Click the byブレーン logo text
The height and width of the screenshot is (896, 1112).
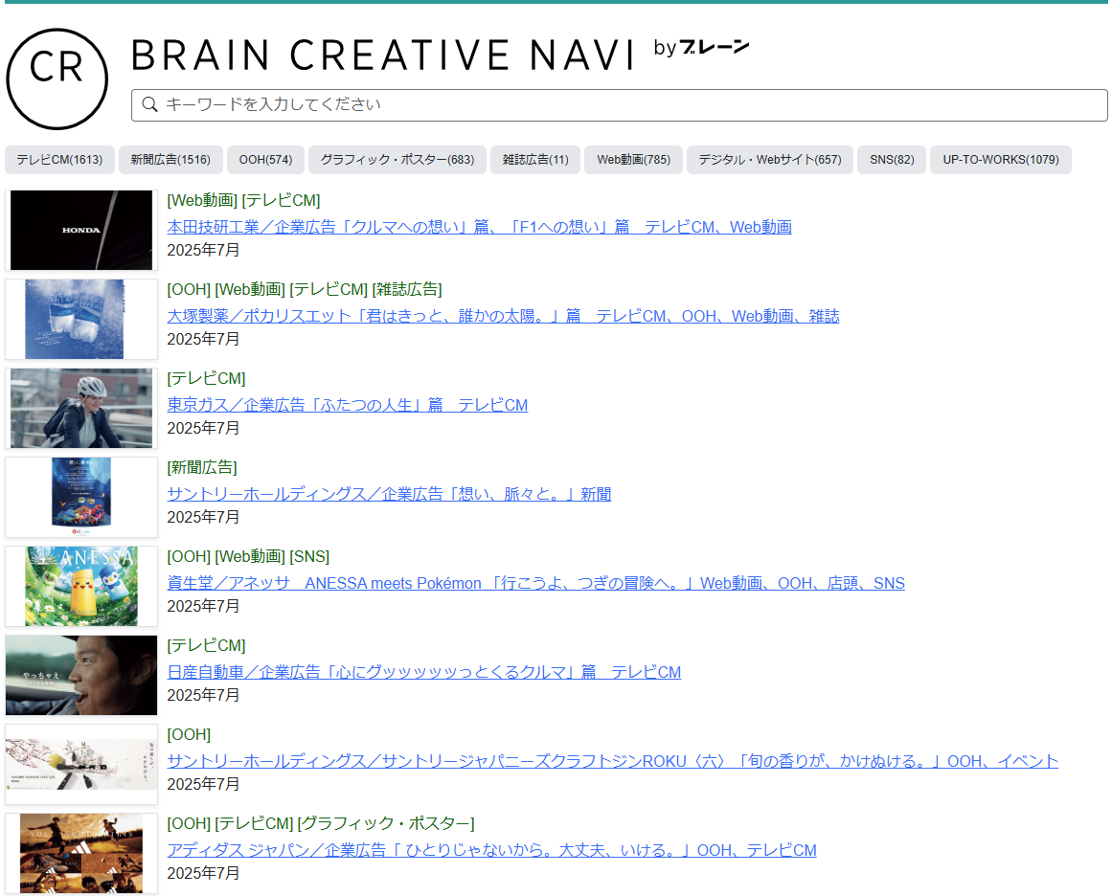[701, 48]
